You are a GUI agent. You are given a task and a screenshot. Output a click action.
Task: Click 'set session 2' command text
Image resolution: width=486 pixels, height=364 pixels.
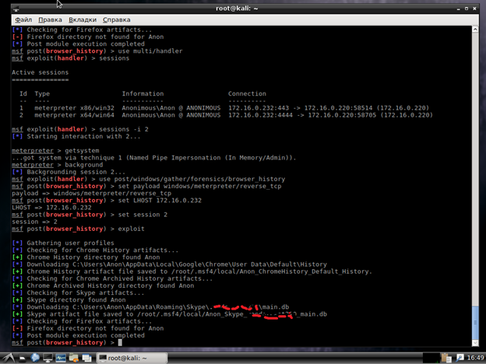pos(143,215)
